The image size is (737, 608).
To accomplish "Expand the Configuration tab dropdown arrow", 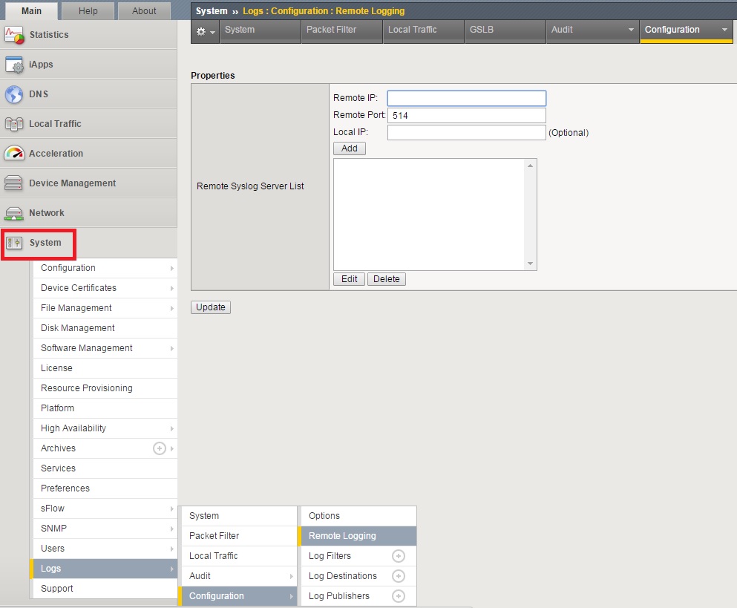I will pos(724,30).
